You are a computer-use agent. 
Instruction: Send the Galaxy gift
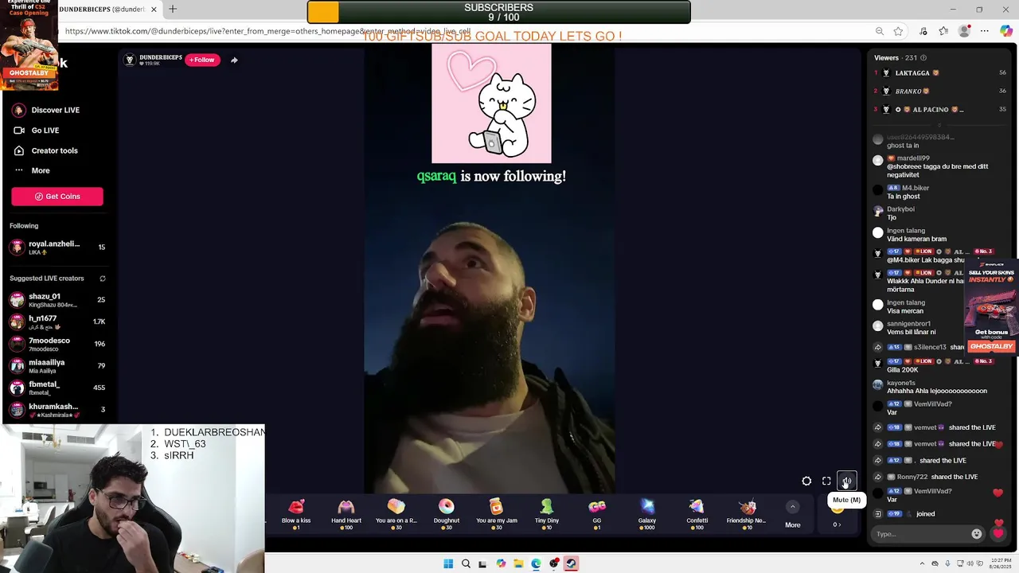coord(647,514)
